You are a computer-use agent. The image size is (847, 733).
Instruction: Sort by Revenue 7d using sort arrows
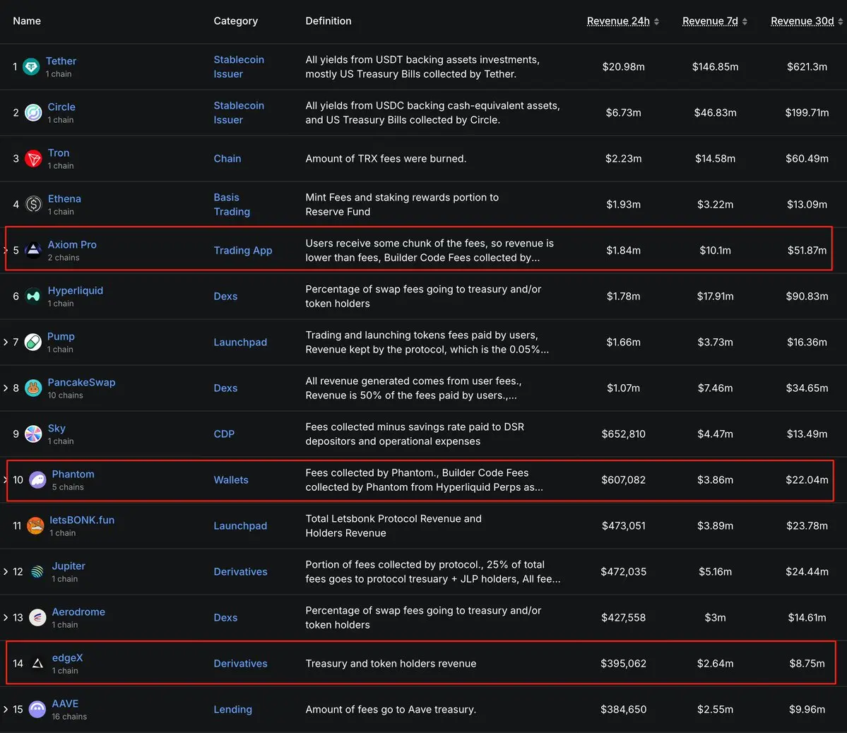coord(745,22)
